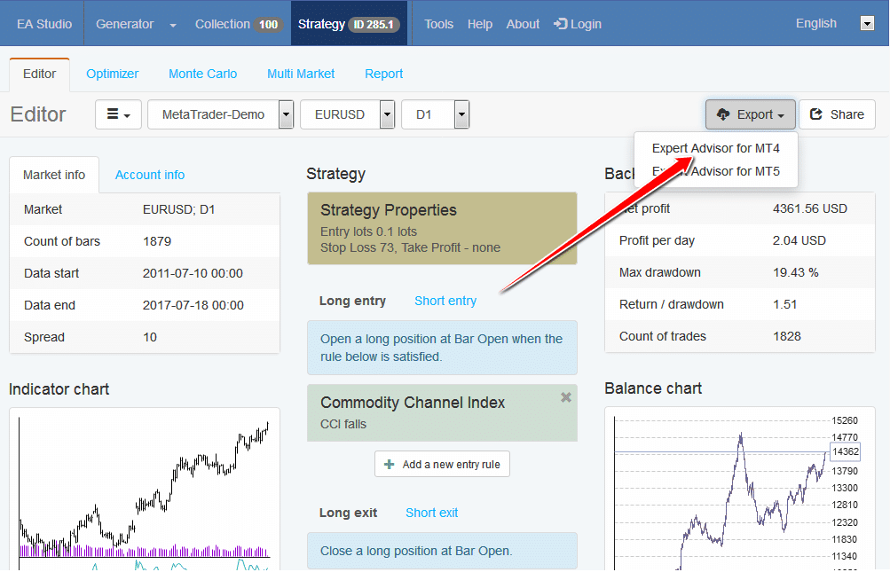Remove the Commodity Channel Index rule

(x=566, y=398)
